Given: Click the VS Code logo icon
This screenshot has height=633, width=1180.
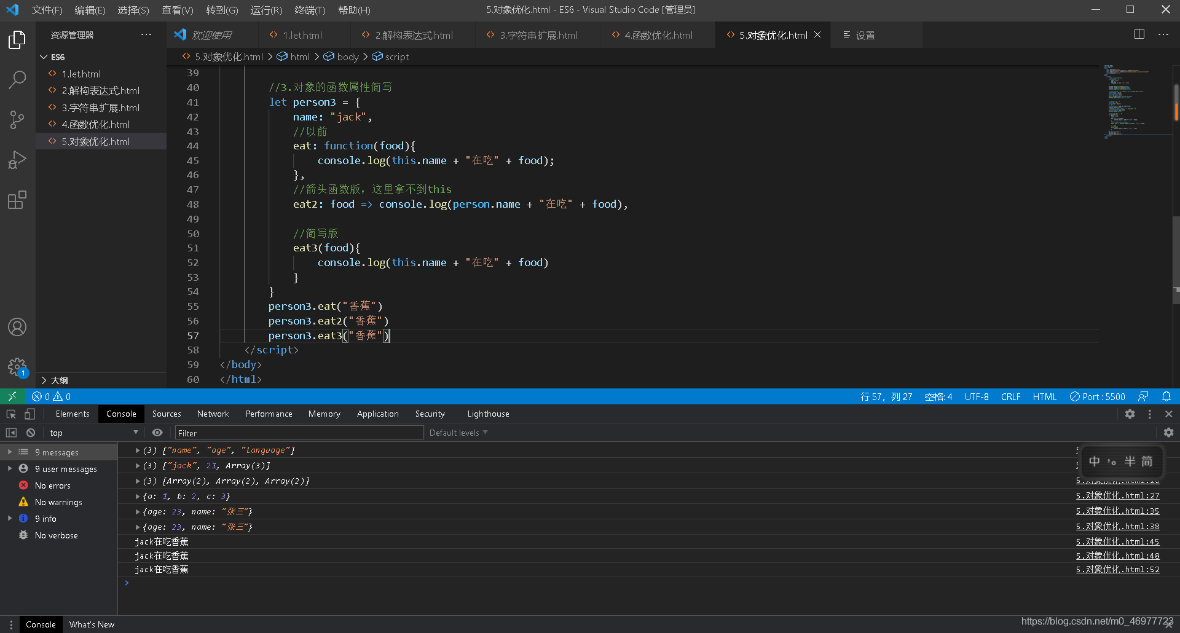Looking at the screenshot, I should click(12, 10).
